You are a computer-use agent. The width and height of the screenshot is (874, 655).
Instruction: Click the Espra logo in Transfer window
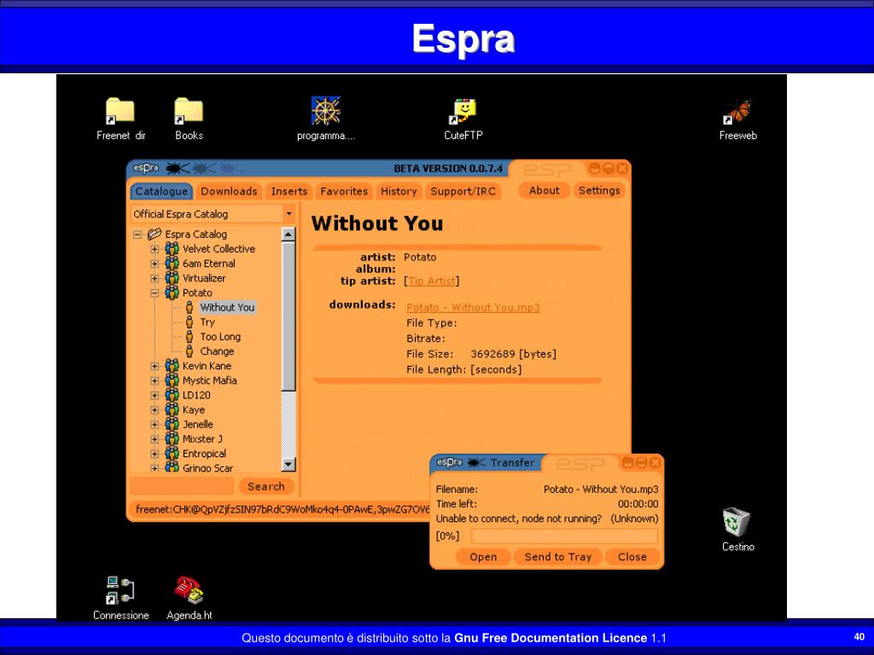point(449,462)
